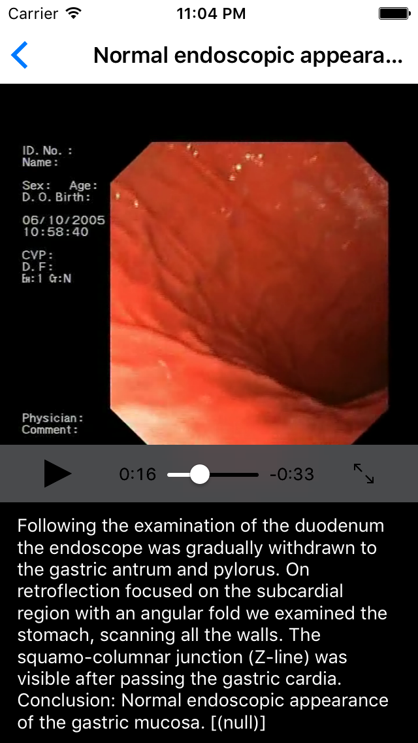Click the played part of the video timeline

point(179,474)
